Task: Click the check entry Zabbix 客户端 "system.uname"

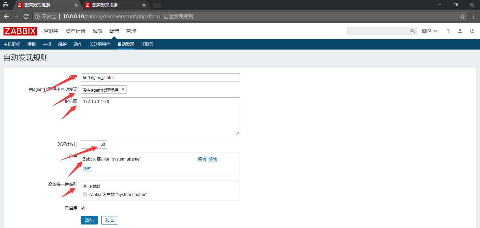Action: point(112,159)
